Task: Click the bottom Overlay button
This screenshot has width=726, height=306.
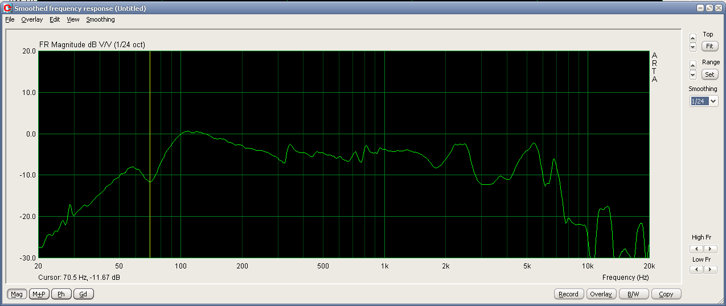Action: 601,293
